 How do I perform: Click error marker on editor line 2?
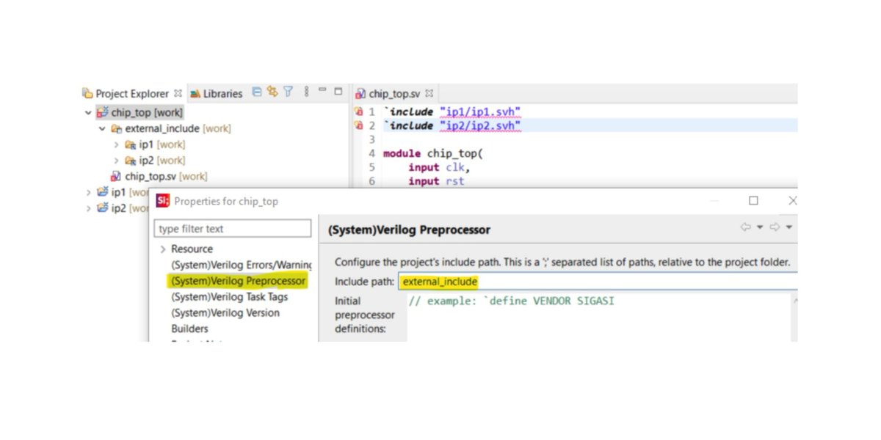359,125
